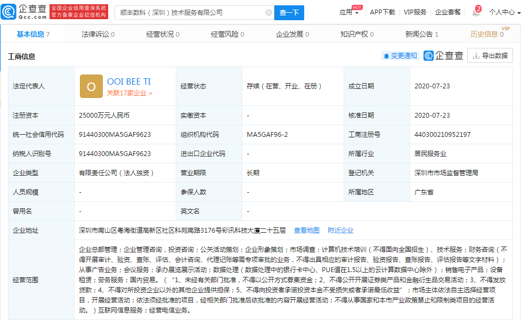Click the Qcc.com logo icon
The image size is (521, 320).
click(x=9, y=12)
